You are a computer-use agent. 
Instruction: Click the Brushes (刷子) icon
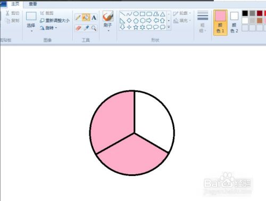click(108, 16)
